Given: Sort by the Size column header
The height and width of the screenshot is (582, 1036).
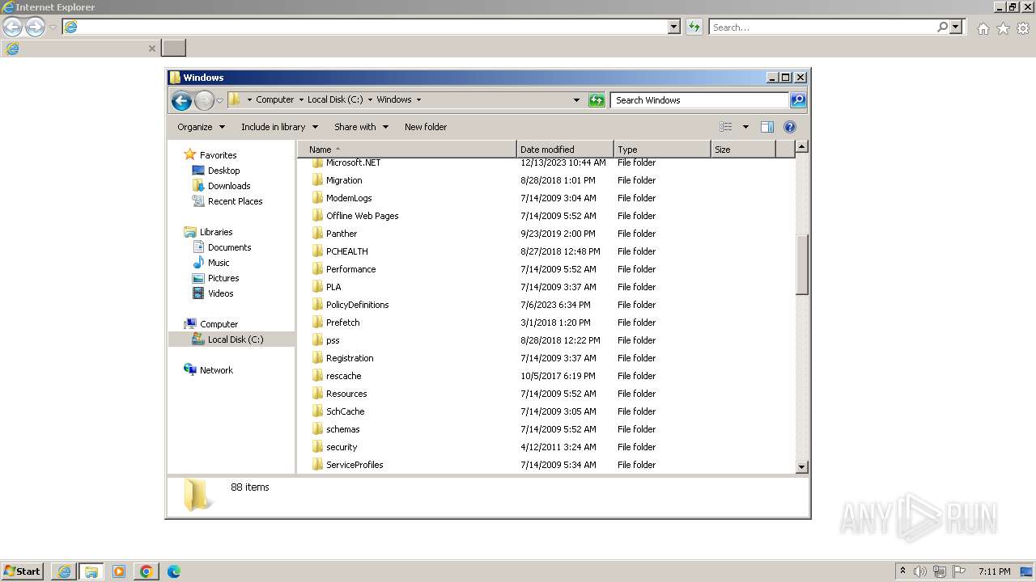Looking at the screenshot, I should [x=743, y=150].
